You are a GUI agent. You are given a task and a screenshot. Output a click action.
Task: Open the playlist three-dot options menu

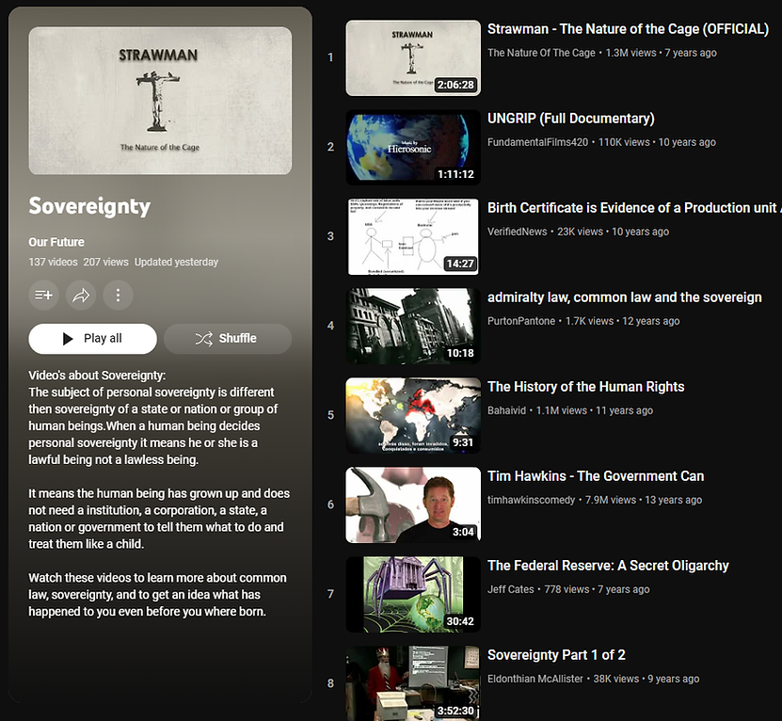tap(118, 295)
